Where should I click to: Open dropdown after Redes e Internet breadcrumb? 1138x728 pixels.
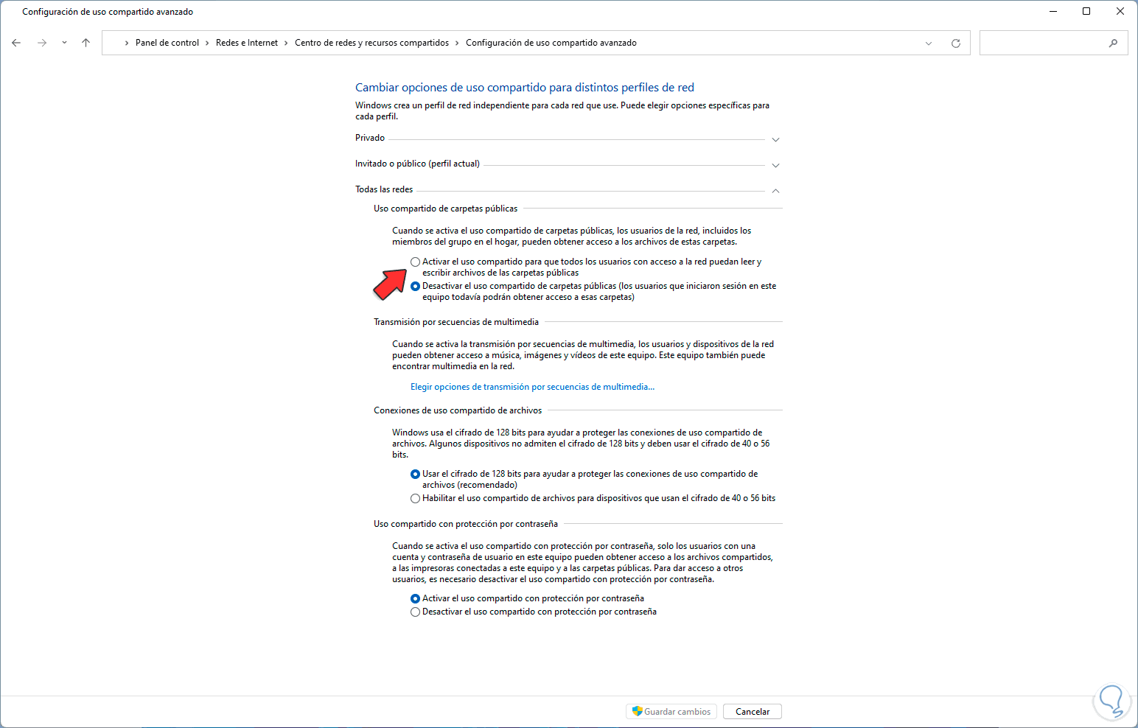pyautogui.click(x=286, y=43)
